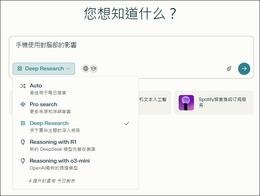Select Reasoning with o3-mini option
The image size is (260, 196).
coord(75,164)
